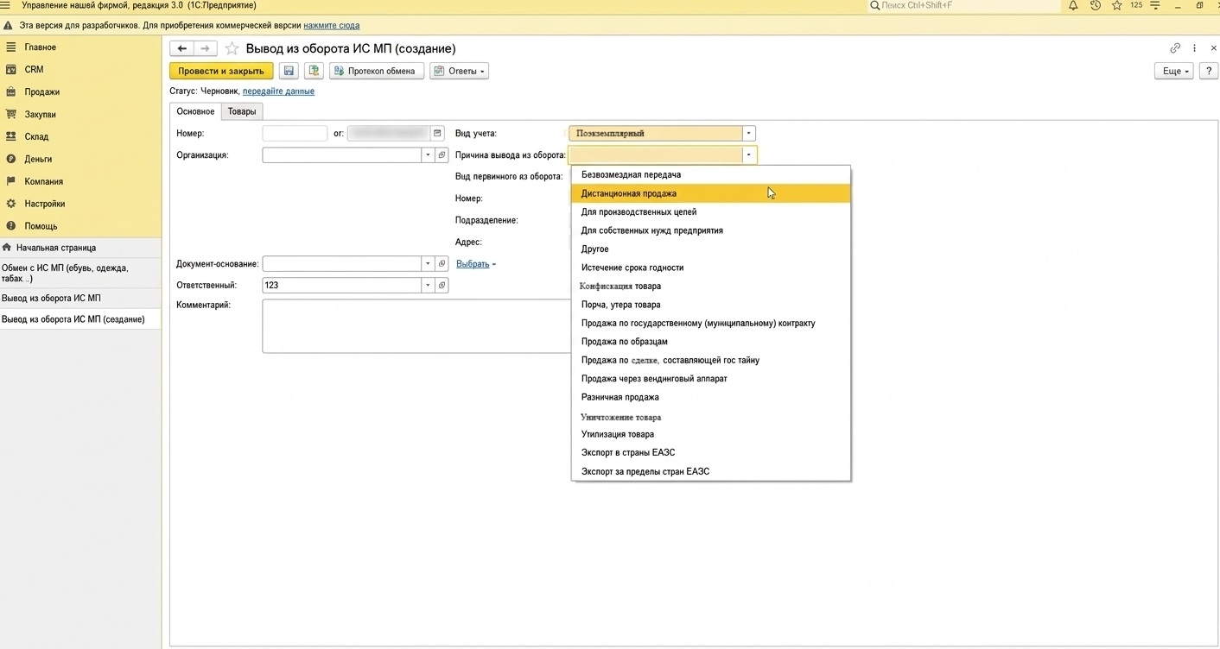Open the Ответственный record icon
The height and width of the screenshot is (649, 1220).
[442, 286]
